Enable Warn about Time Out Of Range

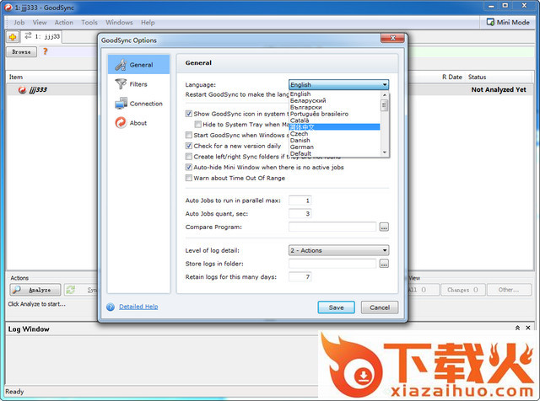click(189, 178)
